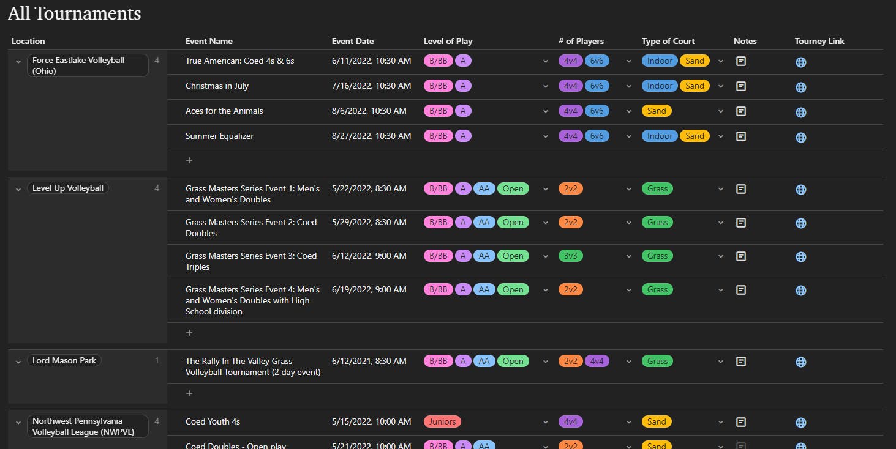
Task: Add new row under Level Up Volleyball group
Action: pyautogui.click(x=189, y=333)
